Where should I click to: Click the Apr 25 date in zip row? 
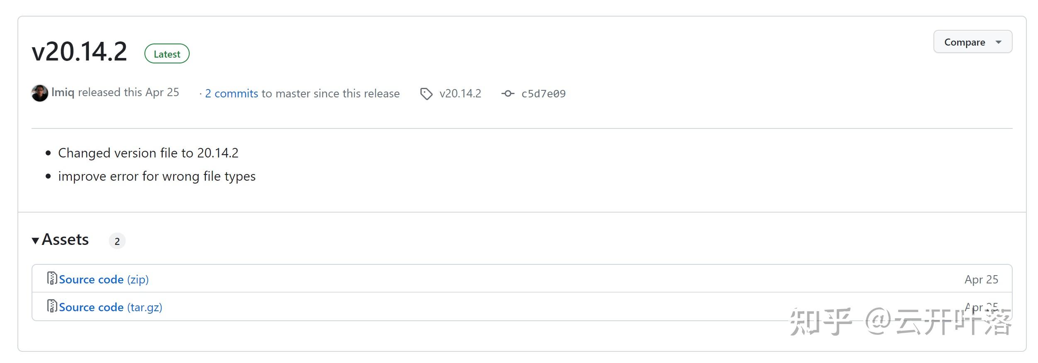point(981,280)
